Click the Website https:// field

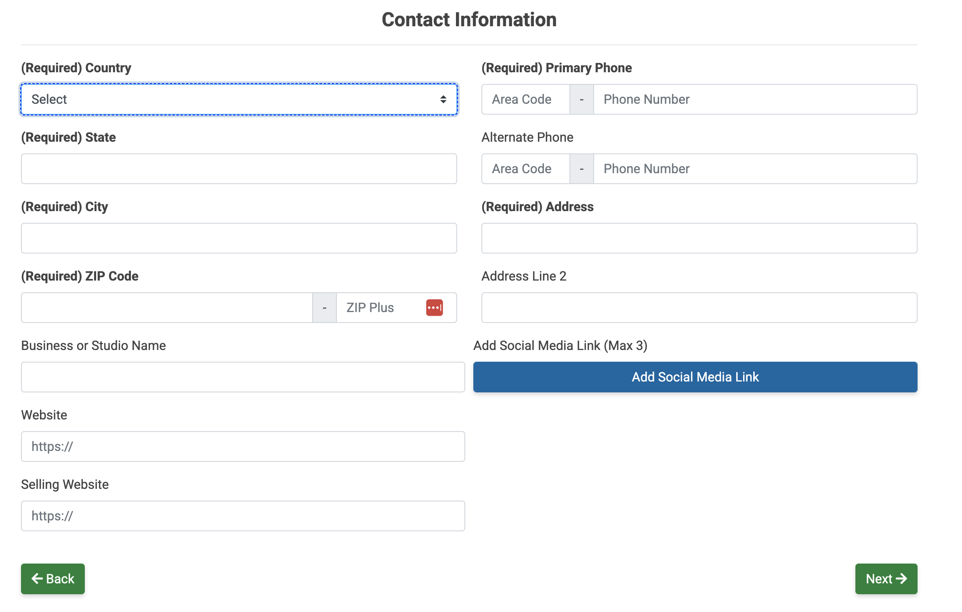[243, 446]
